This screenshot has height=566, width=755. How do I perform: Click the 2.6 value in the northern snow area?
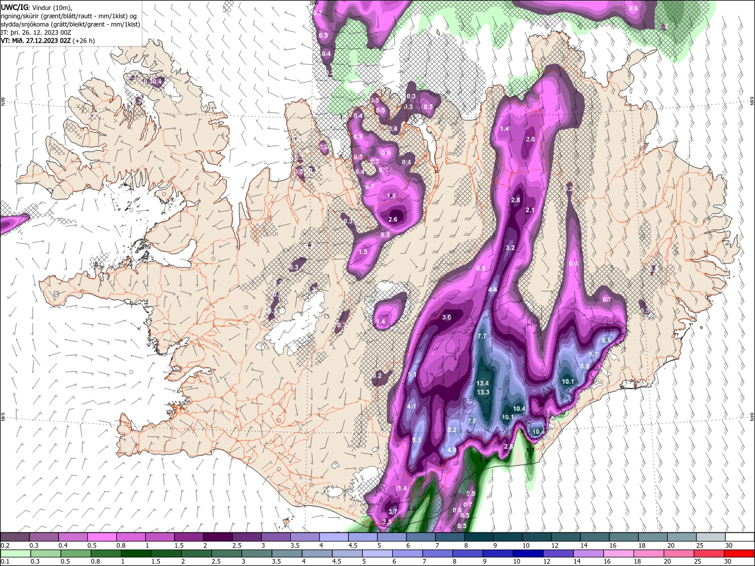(x=393, y=219)
